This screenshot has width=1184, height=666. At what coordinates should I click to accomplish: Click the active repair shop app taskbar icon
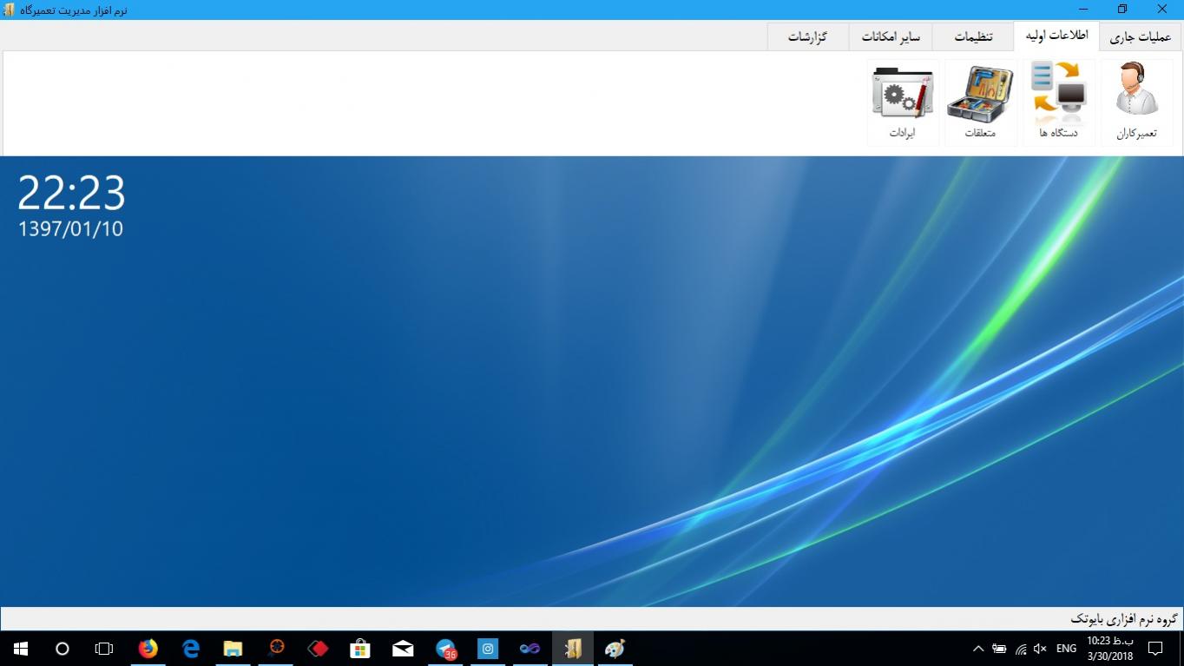573,649
